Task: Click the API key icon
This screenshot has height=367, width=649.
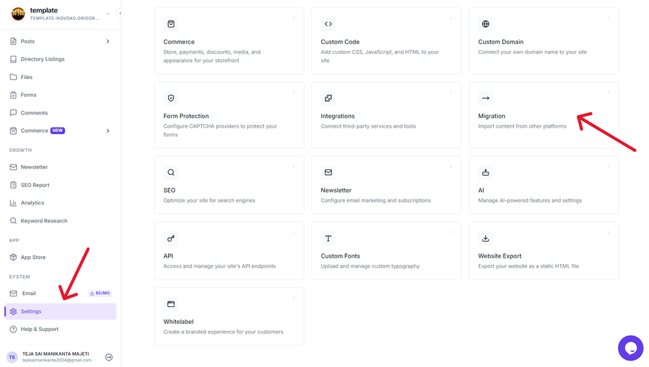Action: (x=171, y=239)
